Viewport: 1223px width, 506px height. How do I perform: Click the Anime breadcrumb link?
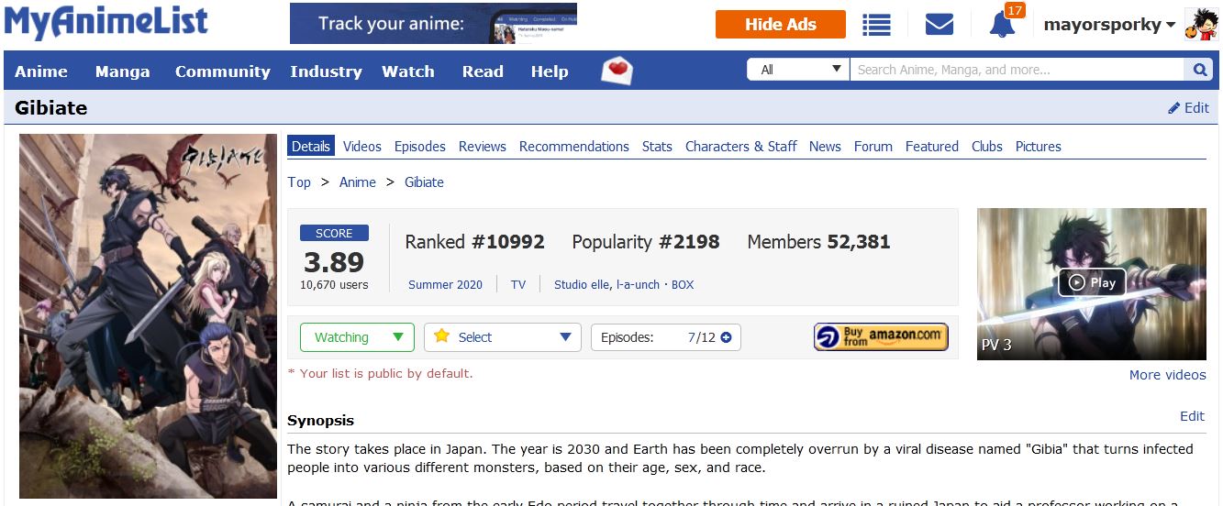click(358, 182)
